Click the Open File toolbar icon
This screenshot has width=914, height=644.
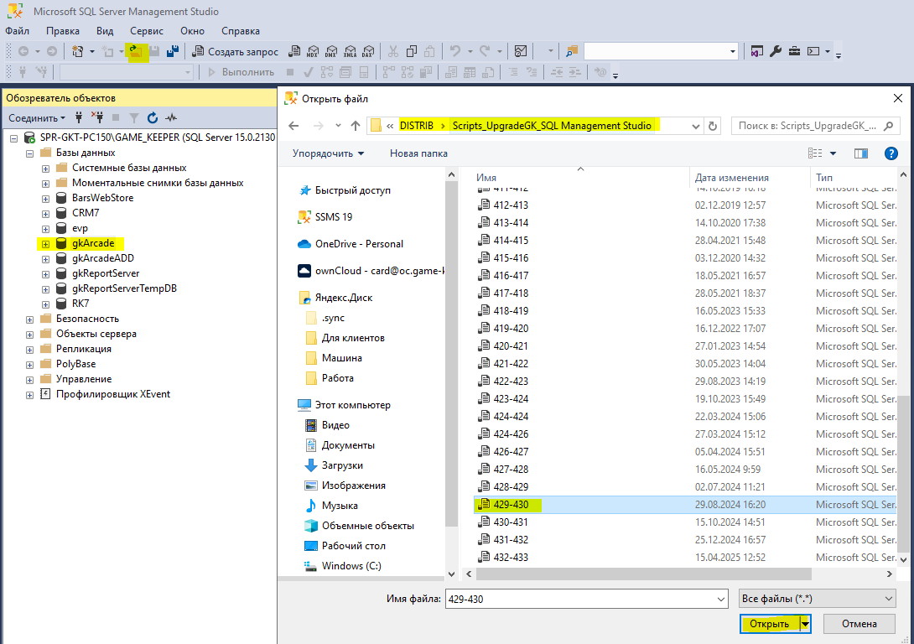[135, 51]
